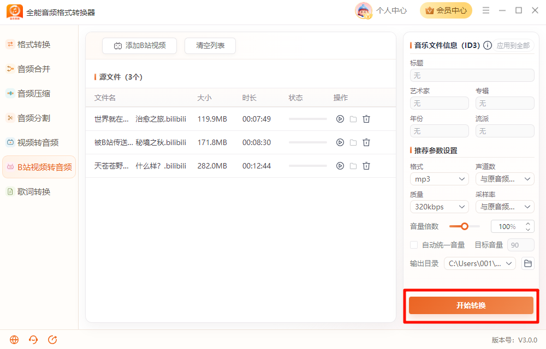Click 添加B站视频 button
Viewport: 546px width, 349px height.
[139, 46]
